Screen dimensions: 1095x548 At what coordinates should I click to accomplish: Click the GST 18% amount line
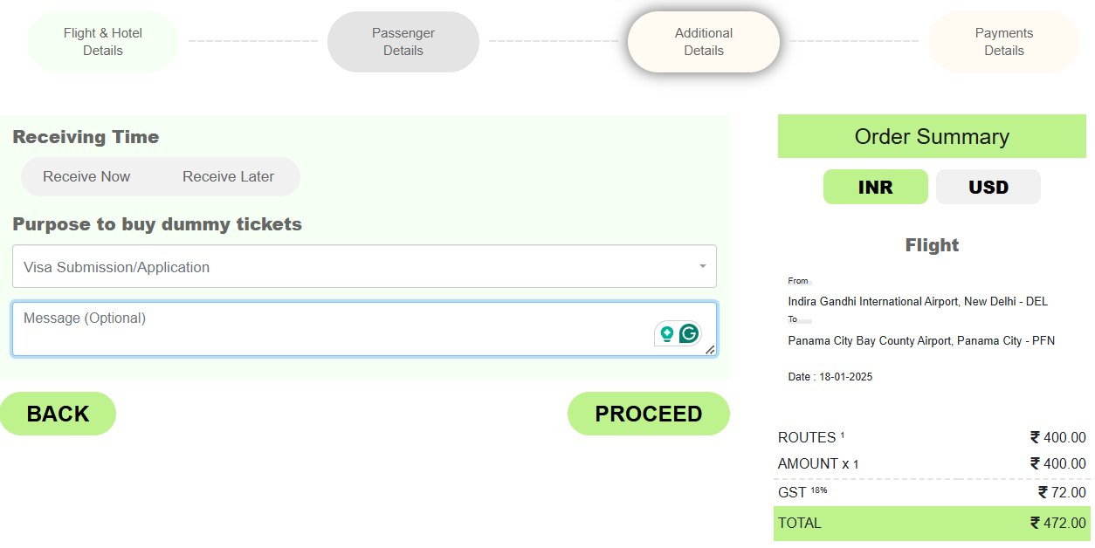tap(931, 492)
